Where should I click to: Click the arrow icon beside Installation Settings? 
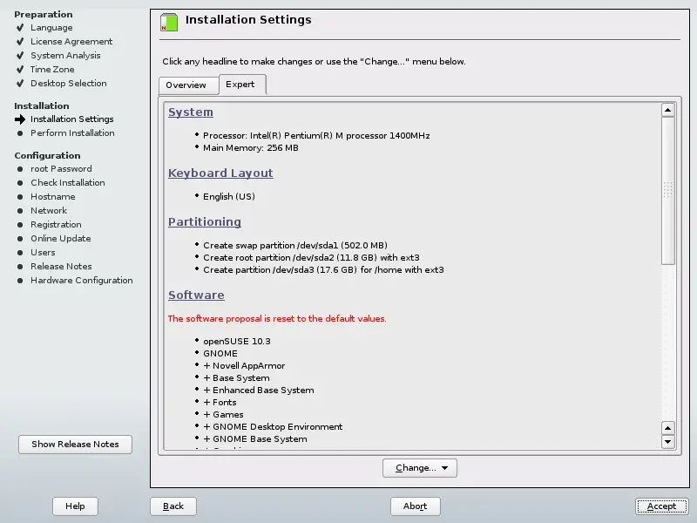click(20, 119)
